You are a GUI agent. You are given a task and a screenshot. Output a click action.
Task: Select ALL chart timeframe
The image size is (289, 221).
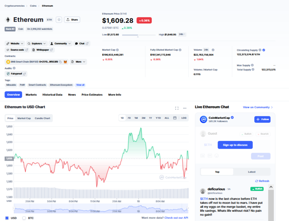point(167,118)
